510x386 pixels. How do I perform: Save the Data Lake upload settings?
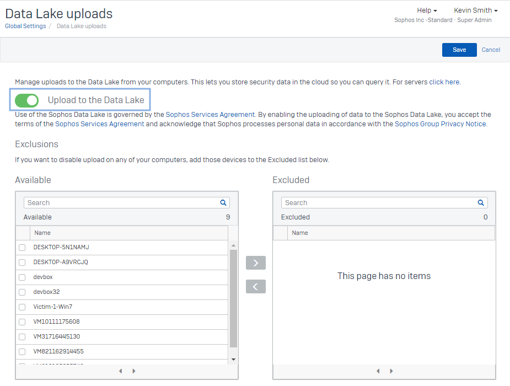click(459, 50)
